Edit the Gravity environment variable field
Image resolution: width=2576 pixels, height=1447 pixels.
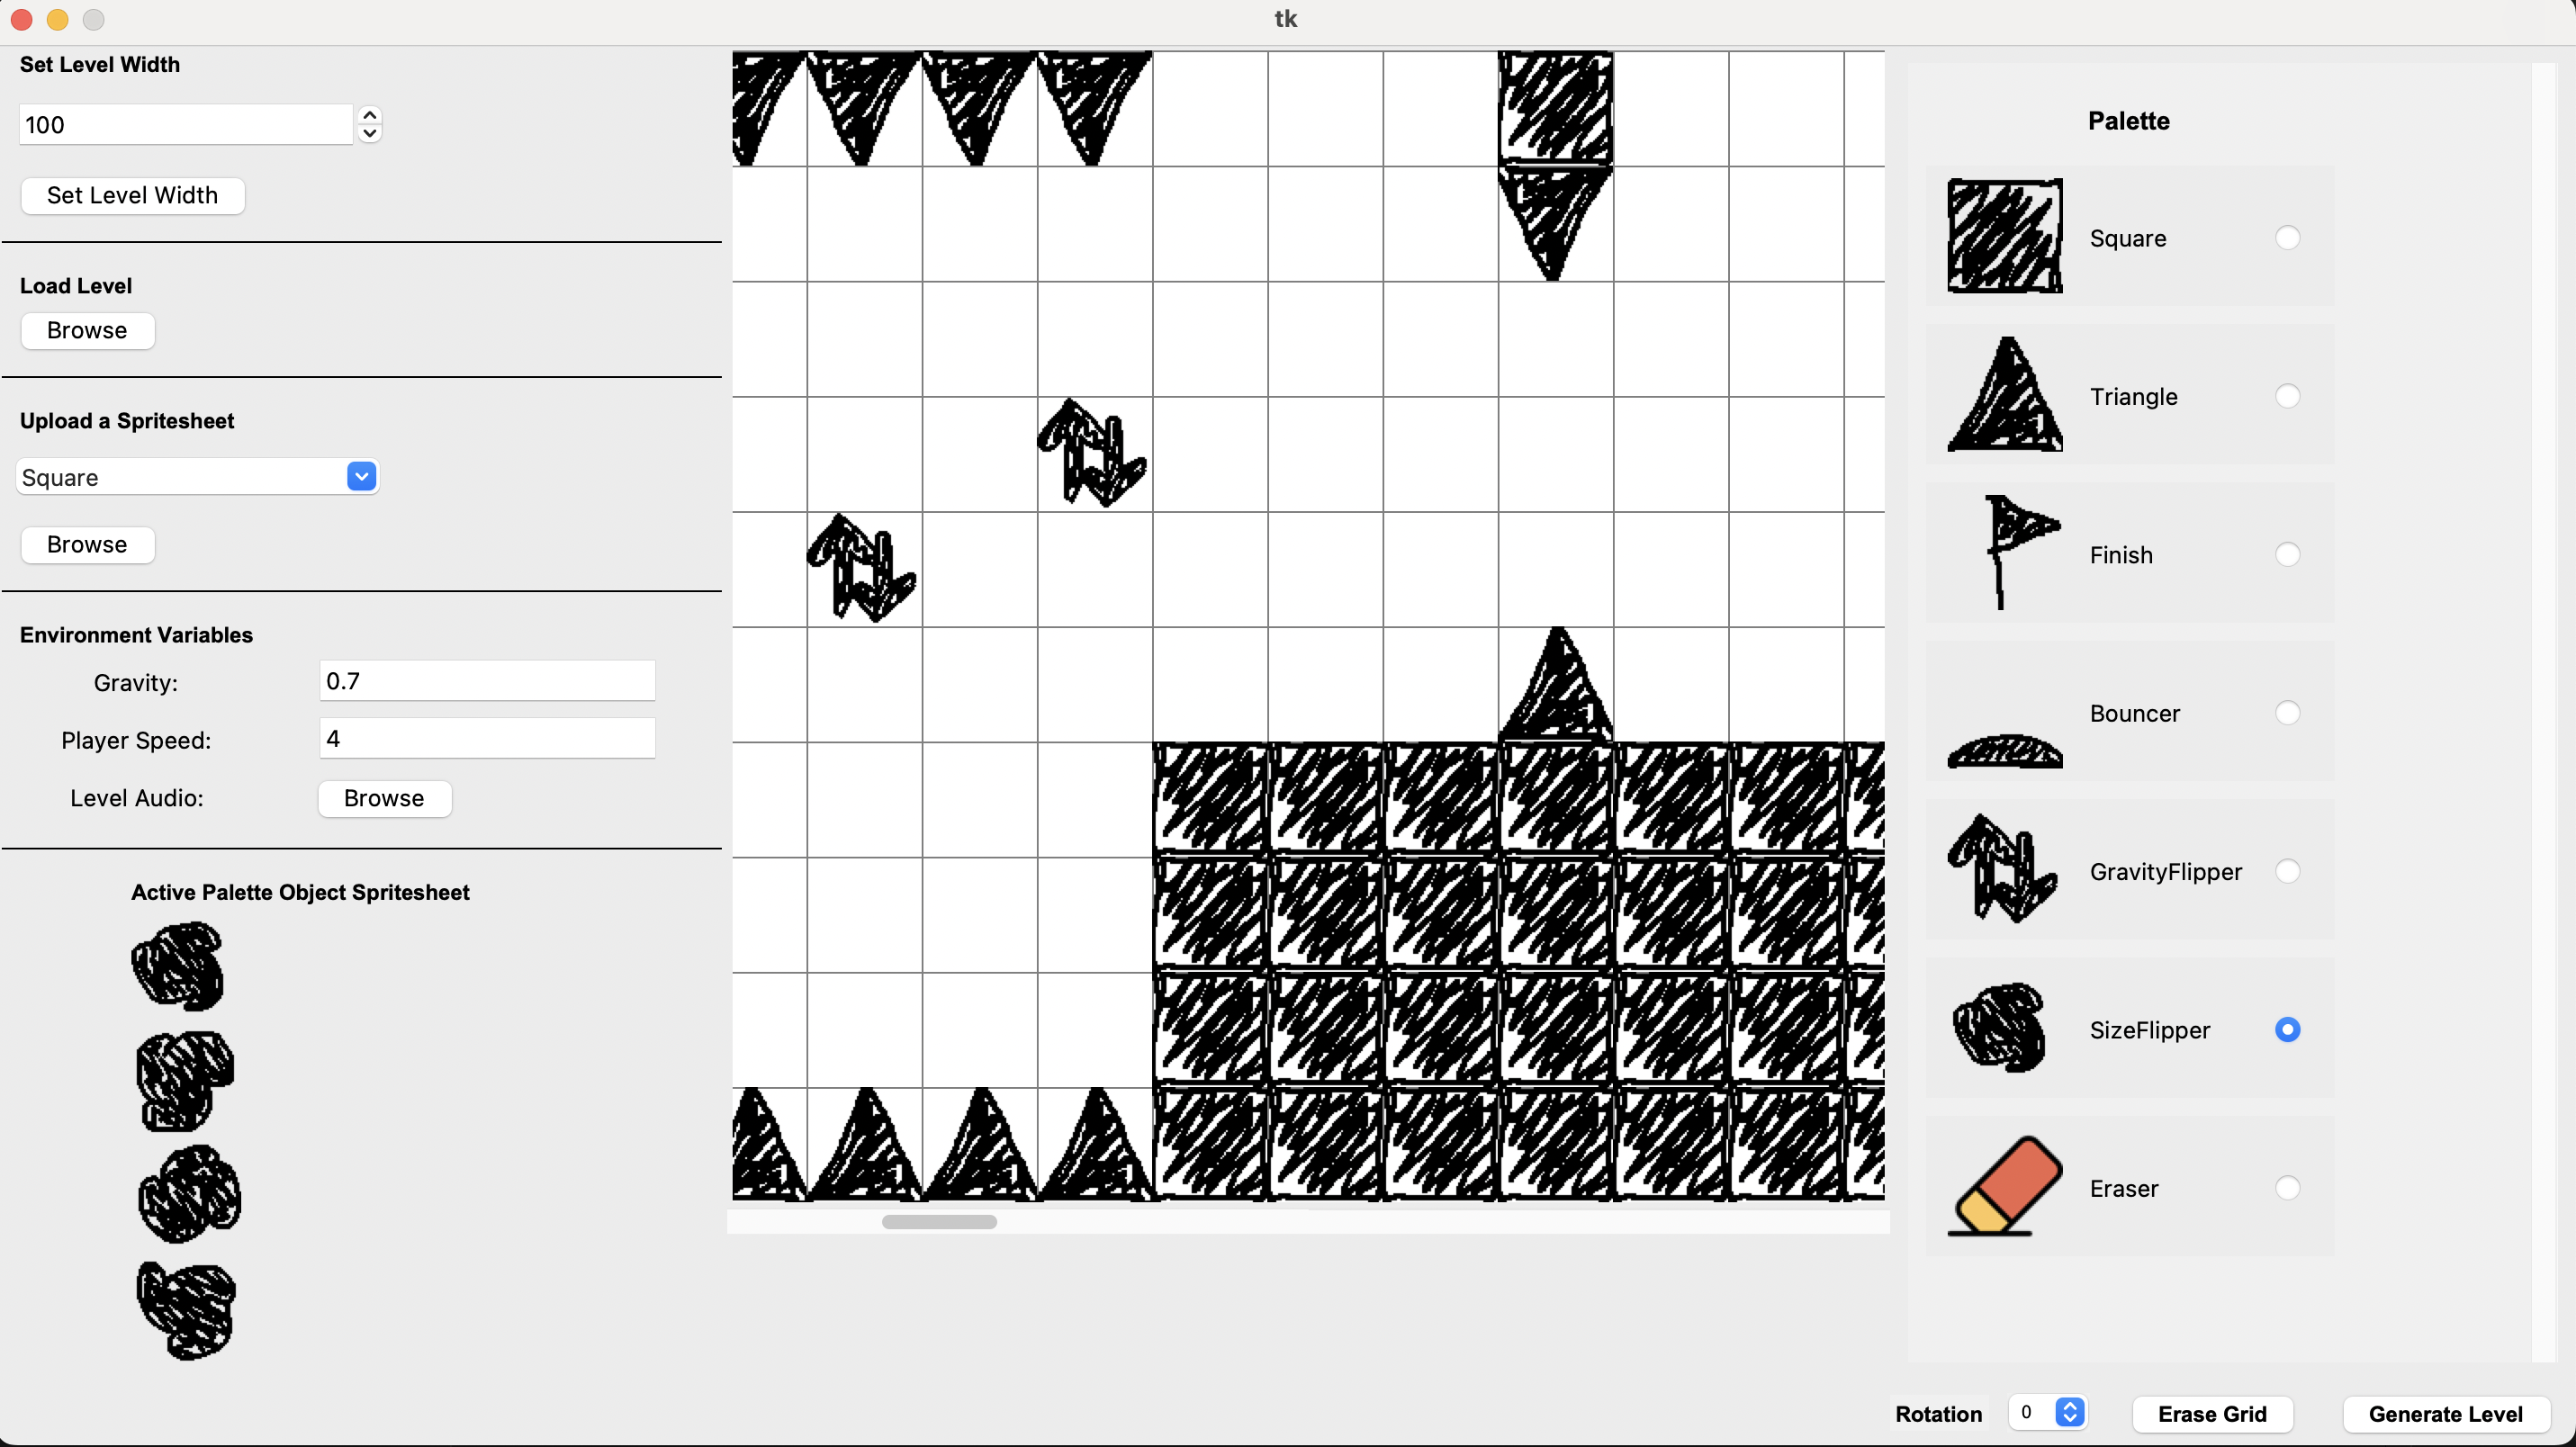tap(487, 681)
